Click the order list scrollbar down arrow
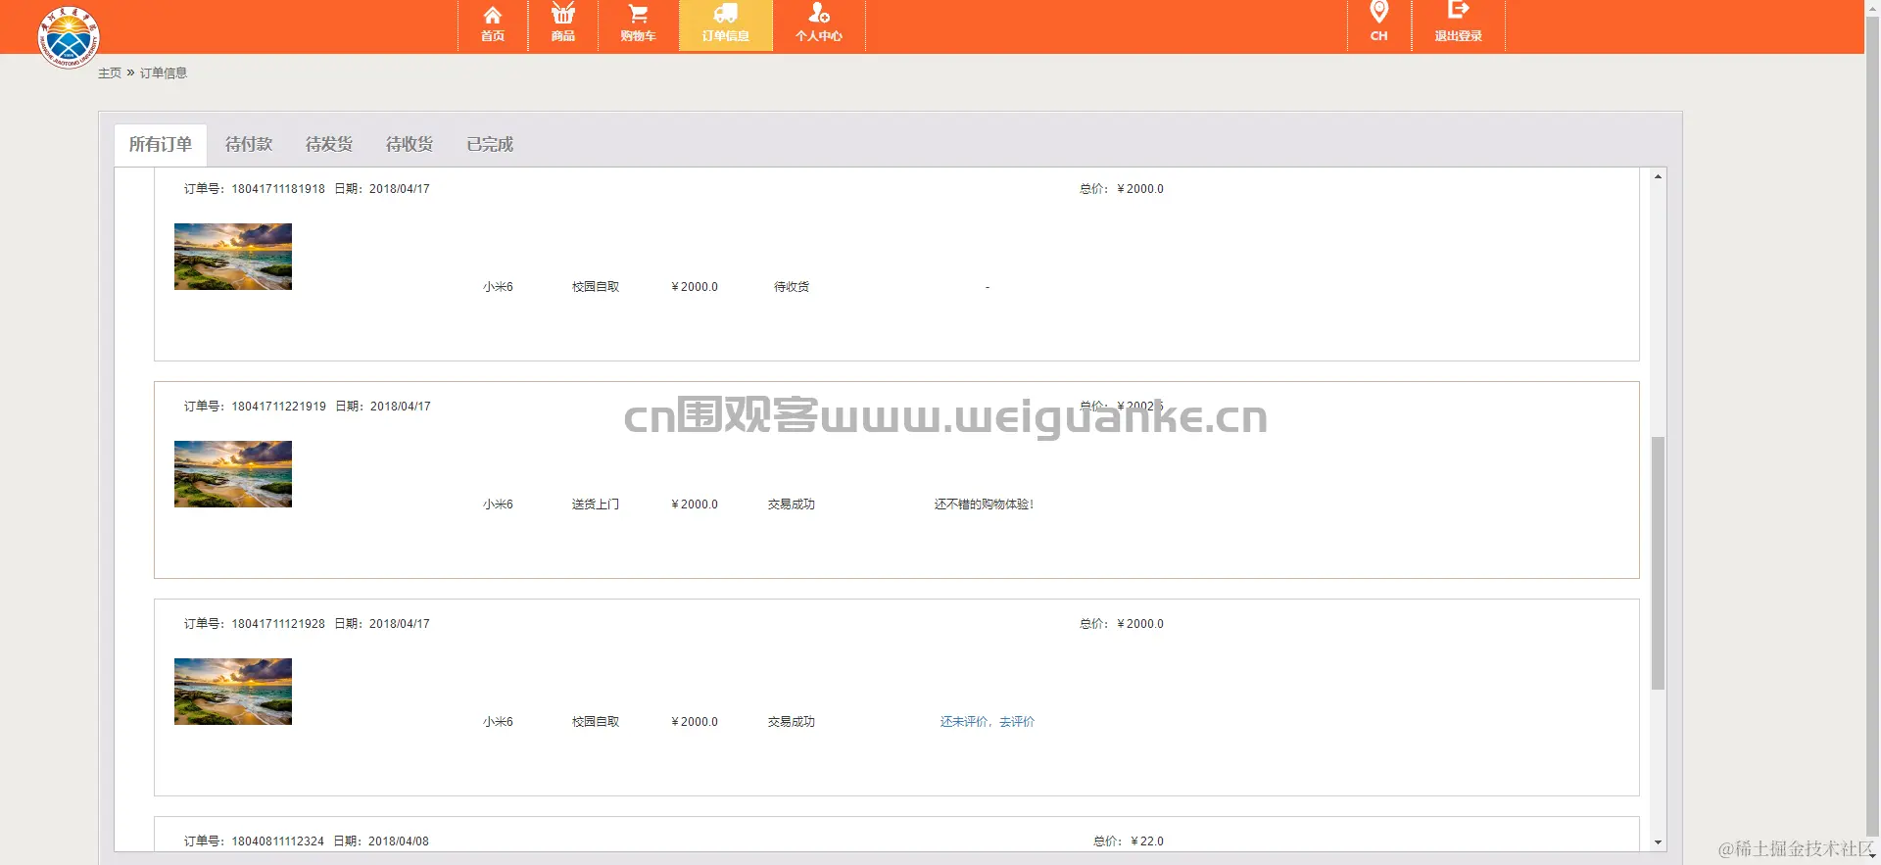 click(1658, 842)
